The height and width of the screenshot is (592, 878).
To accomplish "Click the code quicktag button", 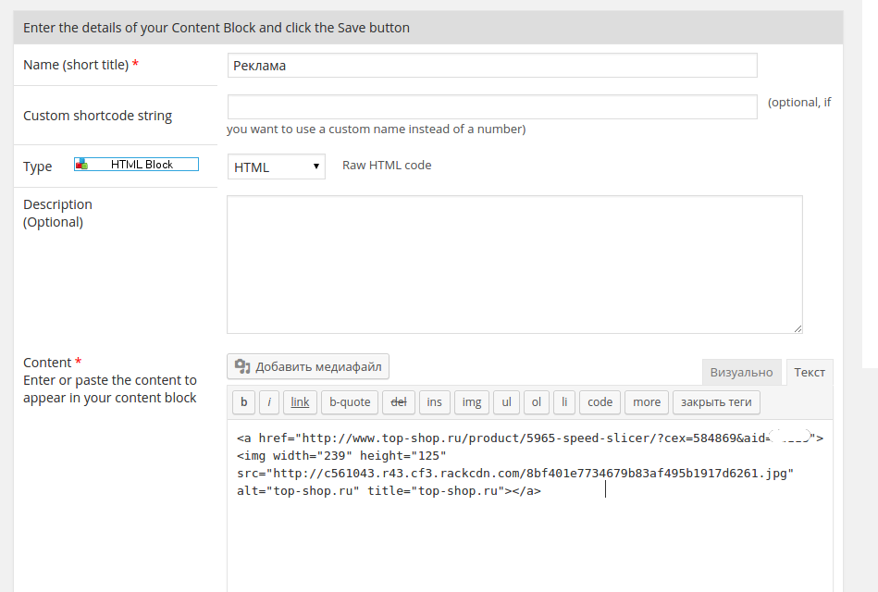I will click(600, 402).
